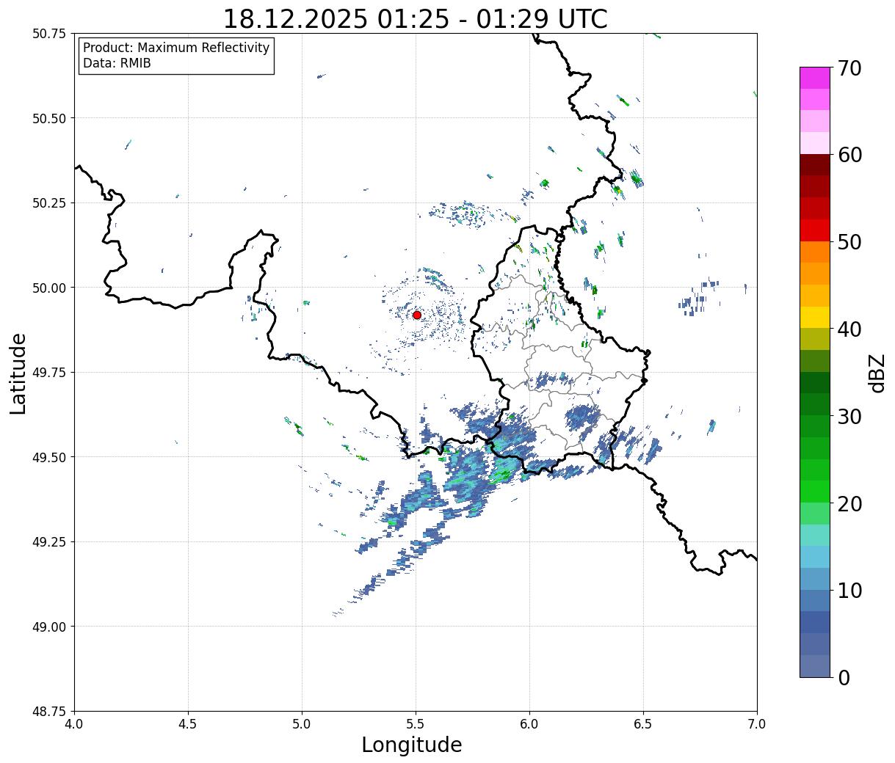Pick the grey-blue swatch at colorbar bottom
This screenshot has height=763, width=895.
[x=815, y=666]
